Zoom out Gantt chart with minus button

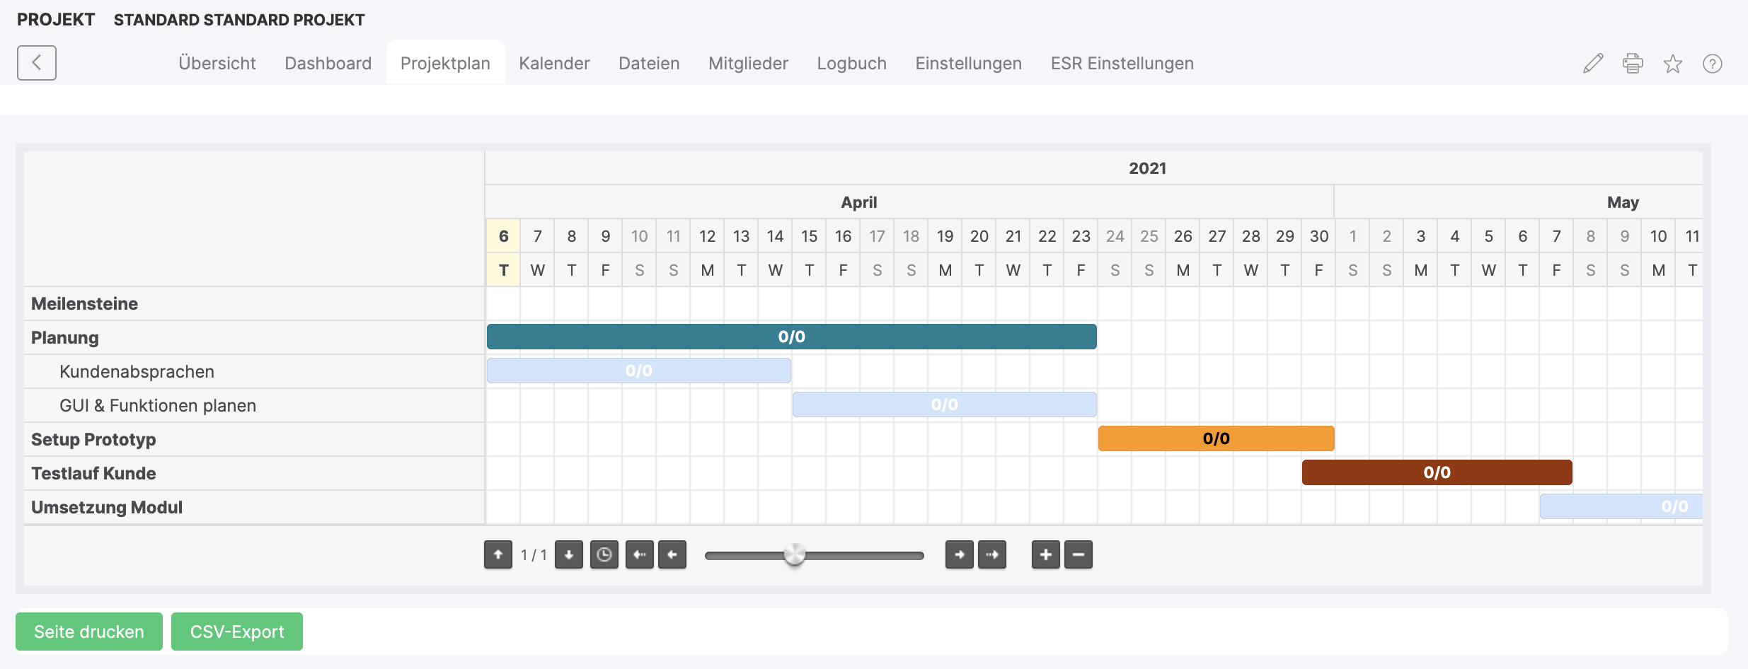(1078, 554)
